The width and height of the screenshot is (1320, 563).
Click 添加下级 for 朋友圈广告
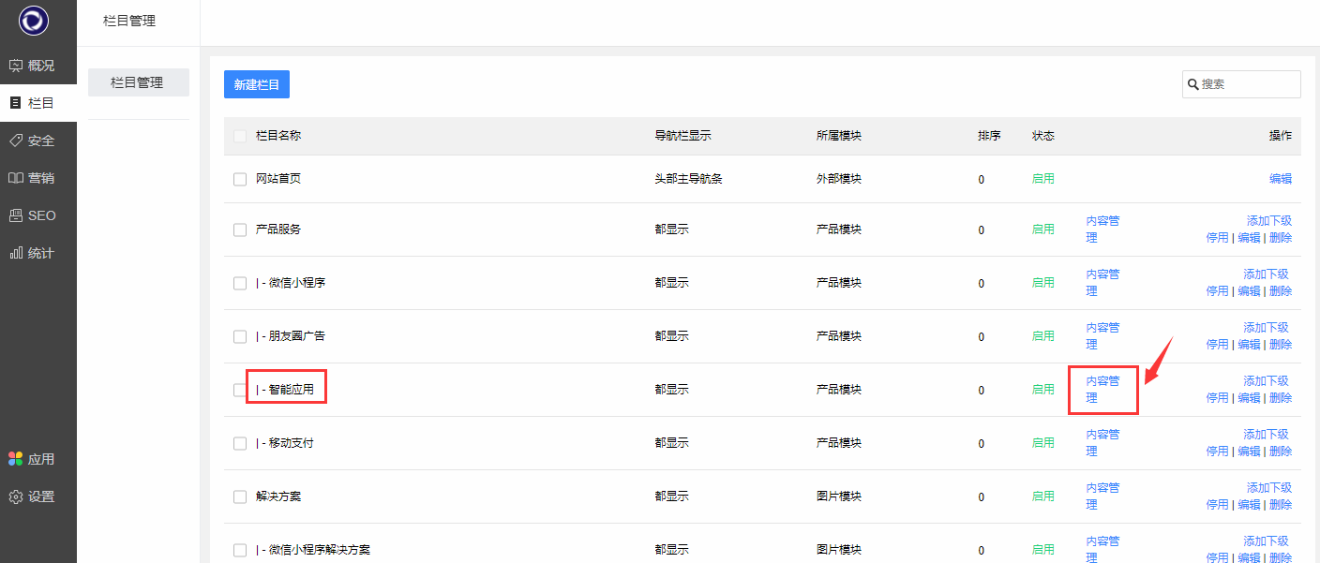[x=1266, y=328]
